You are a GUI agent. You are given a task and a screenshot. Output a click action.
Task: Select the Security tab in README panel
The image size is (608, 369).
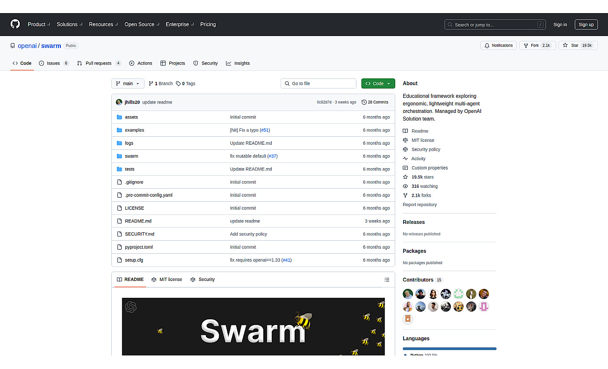click(x=203, y=280)
